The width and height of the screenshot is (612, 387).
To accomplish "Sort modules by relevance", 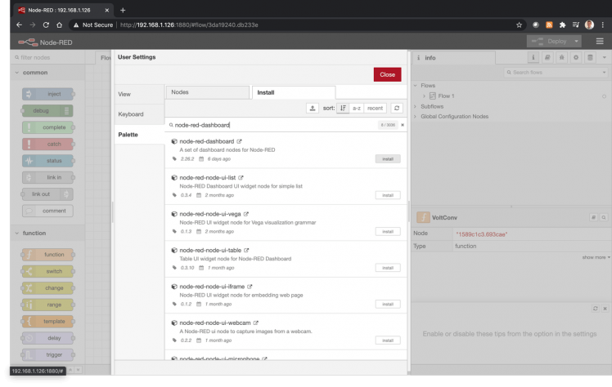I will point(343,108).
